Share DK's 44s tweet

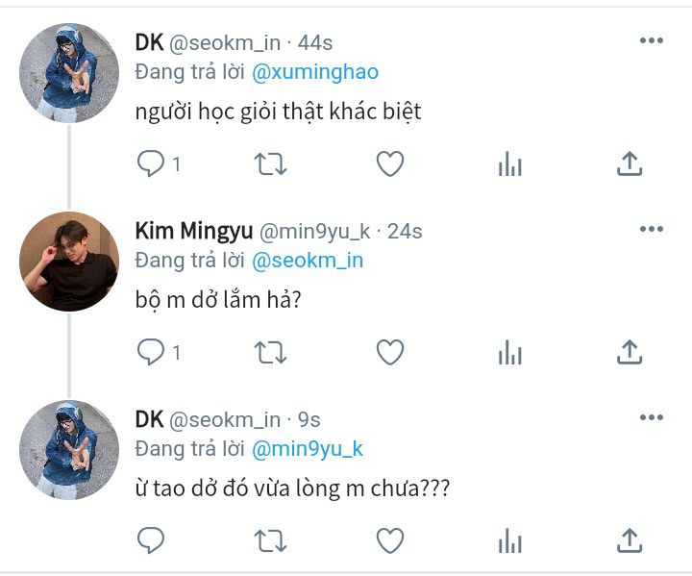tap(630, 163)
